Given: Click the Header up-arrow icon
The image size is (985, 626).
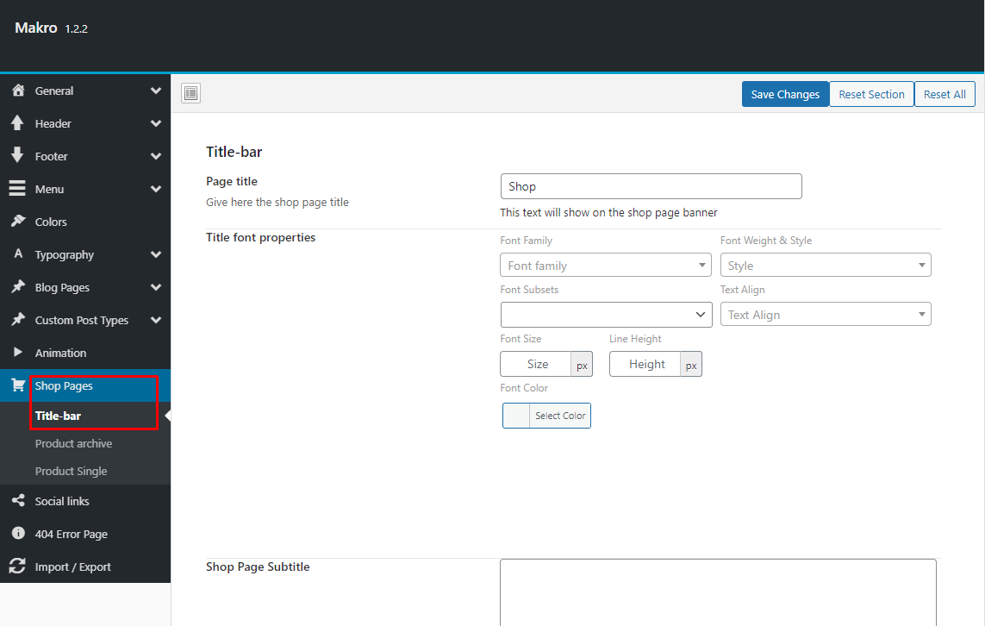Looking at the screenshot, I should point(17,123).
